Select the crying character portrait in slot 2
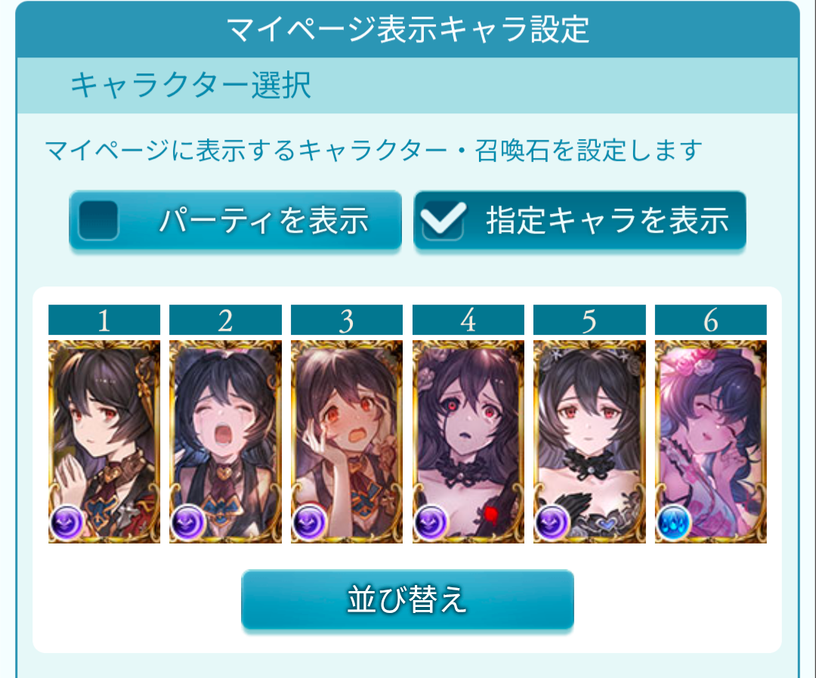Screen dimensions: 816x678 pyautogui.click(x=225, y=441)
